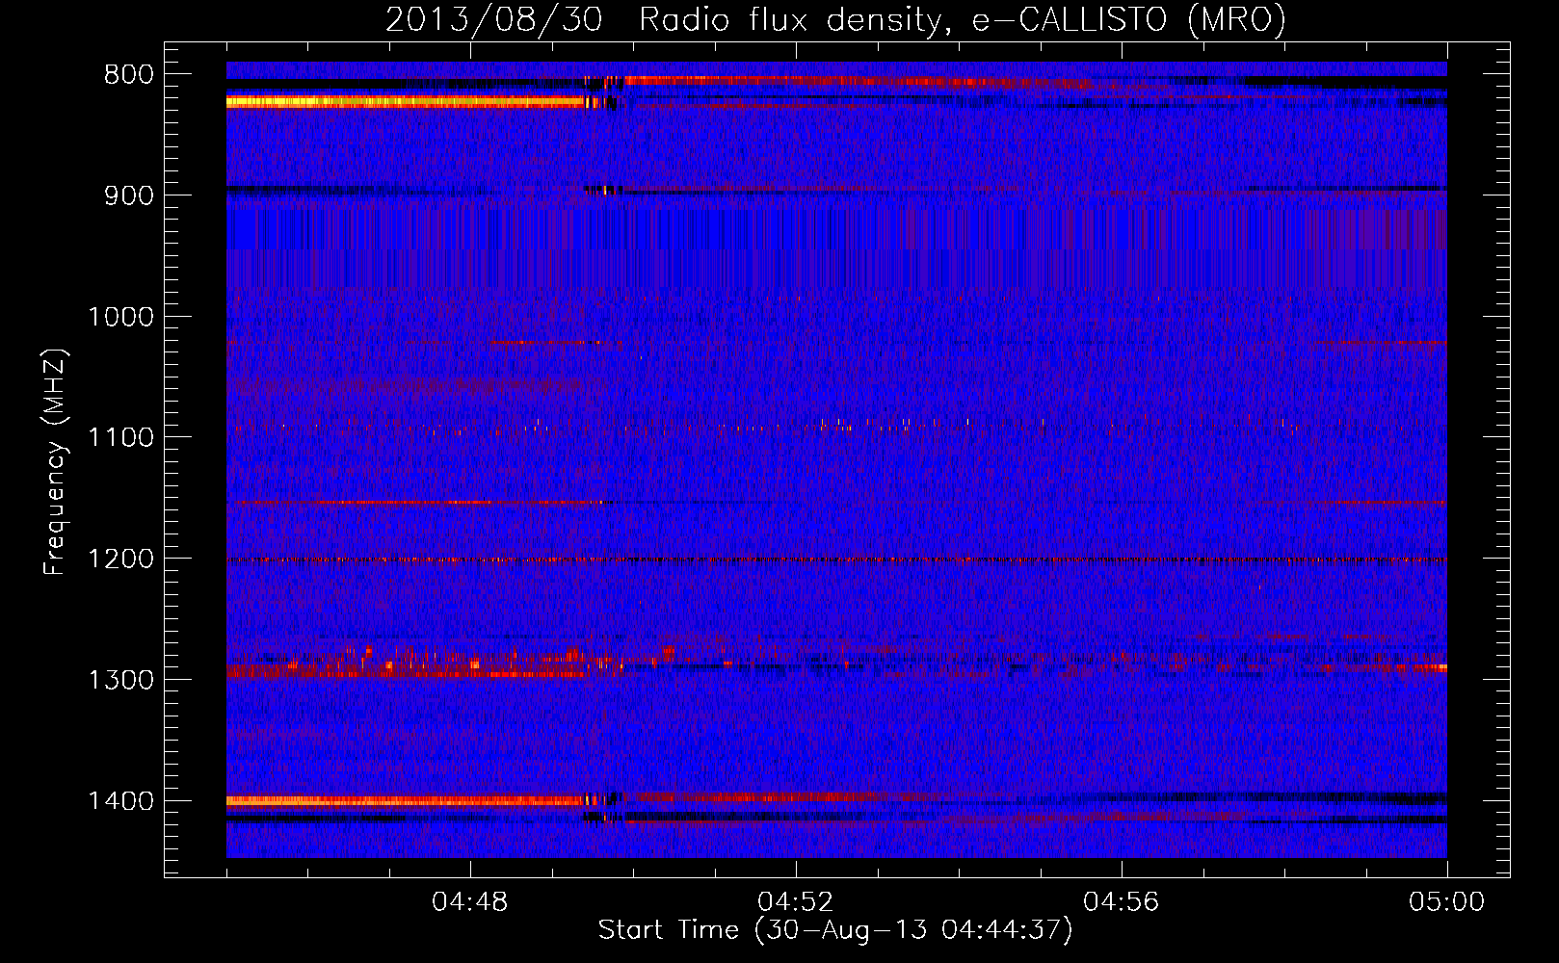Click the date "2013/08/30" in the title
This screenshot has height=963, width=1559.
coord(493,19)
